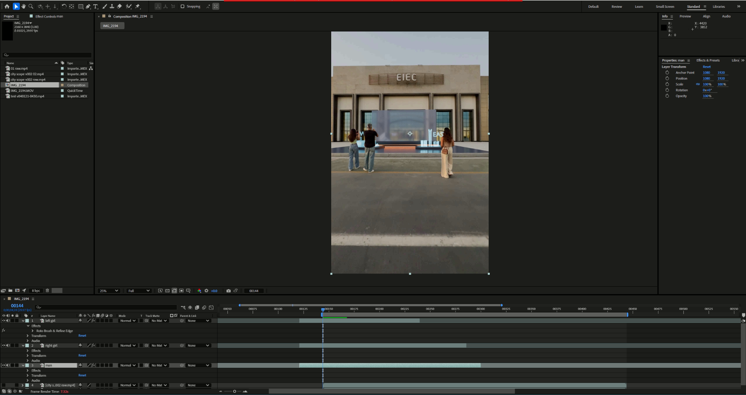Enable Frame Blending for timeline
This screenshot has height=395, width=746.
[x=197, y=307]
